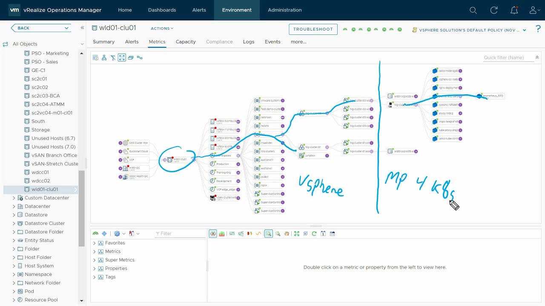Select sc2c03-BCA in the object tree
Viewport: 545px width, 306px height.
click(46, 96)
